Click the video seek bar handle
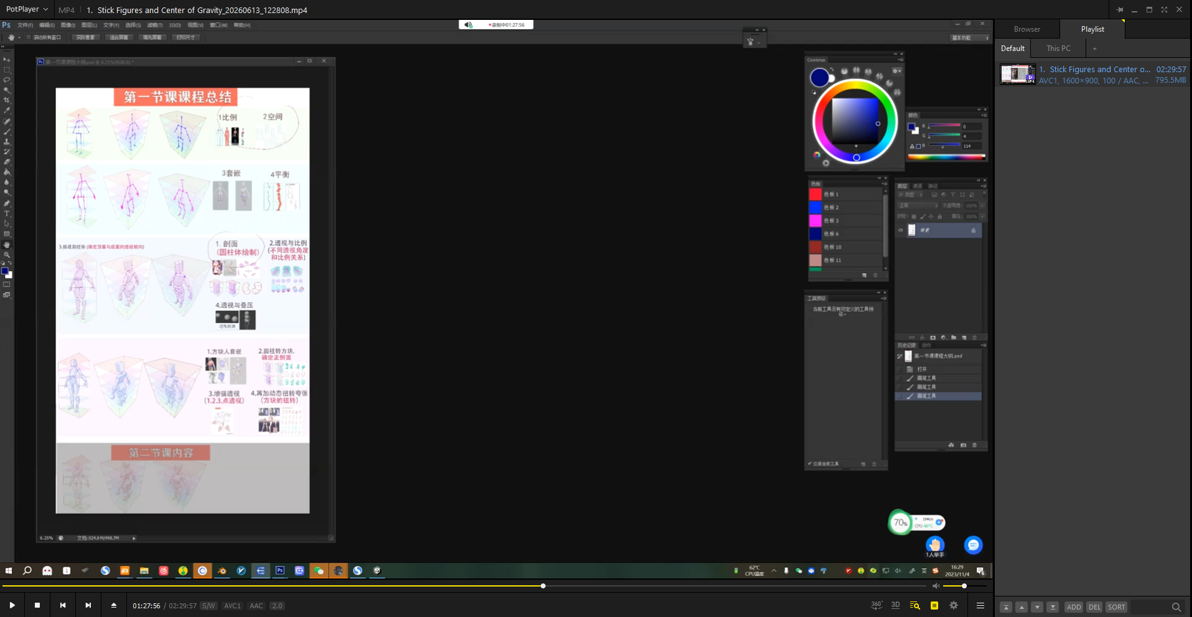1192x617 pixels. 543,586
